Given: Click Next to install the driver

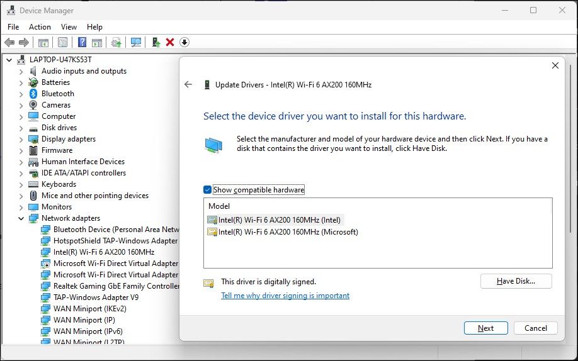Looking at the screenshot, I should [x=485, y=328].
